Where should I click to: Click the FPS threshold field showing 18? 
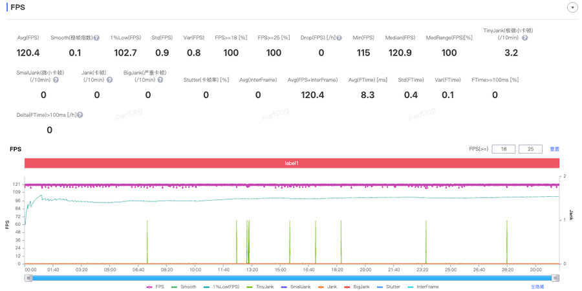pyautogui.click(x=503, y=149)
